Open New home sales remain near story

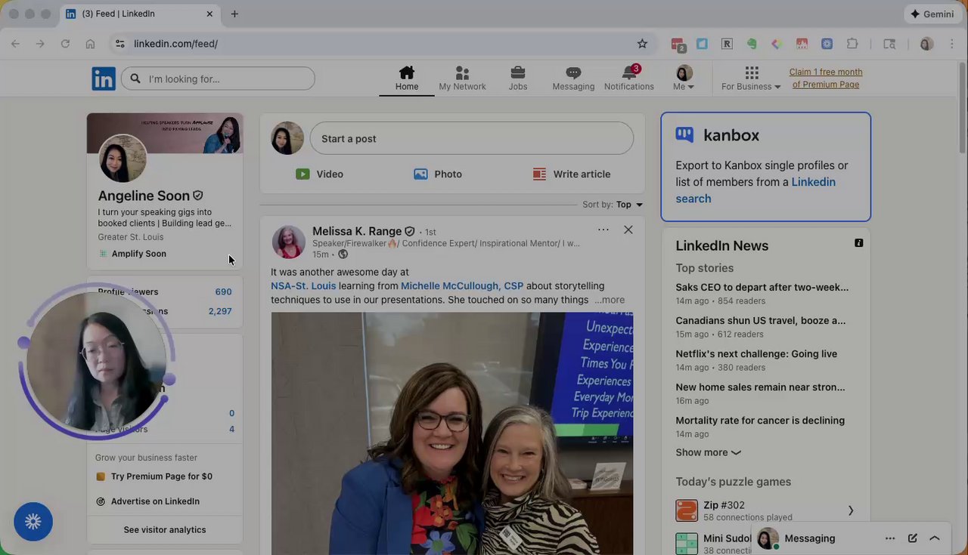pos(760,387)
